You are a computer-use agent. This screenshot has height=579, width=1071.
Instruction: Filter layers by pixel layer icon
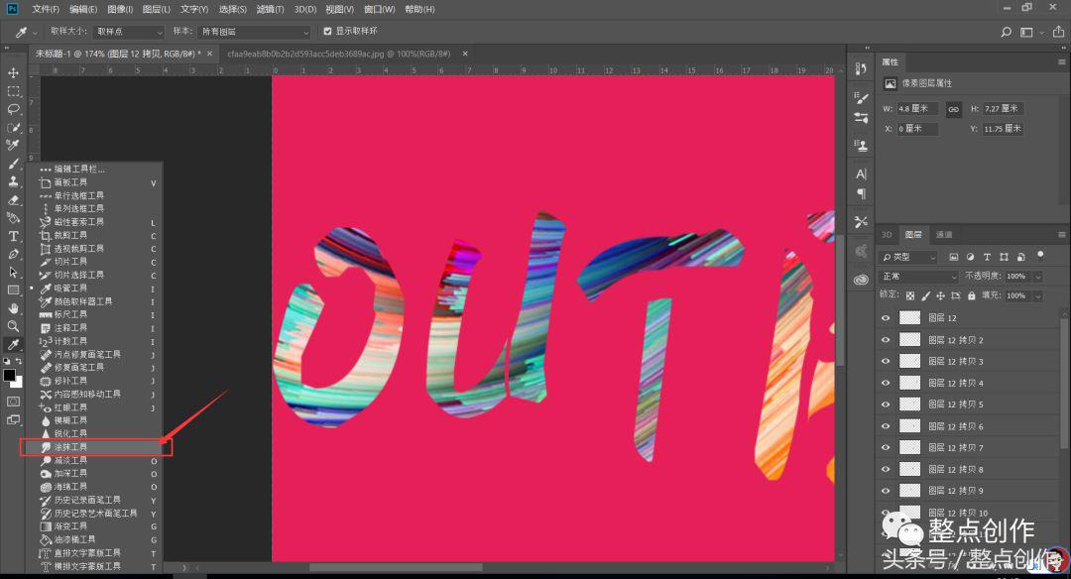[x=954, y=257]
